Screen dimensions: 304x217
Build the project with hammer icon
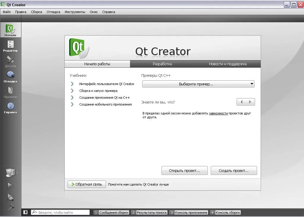point(11,207)
